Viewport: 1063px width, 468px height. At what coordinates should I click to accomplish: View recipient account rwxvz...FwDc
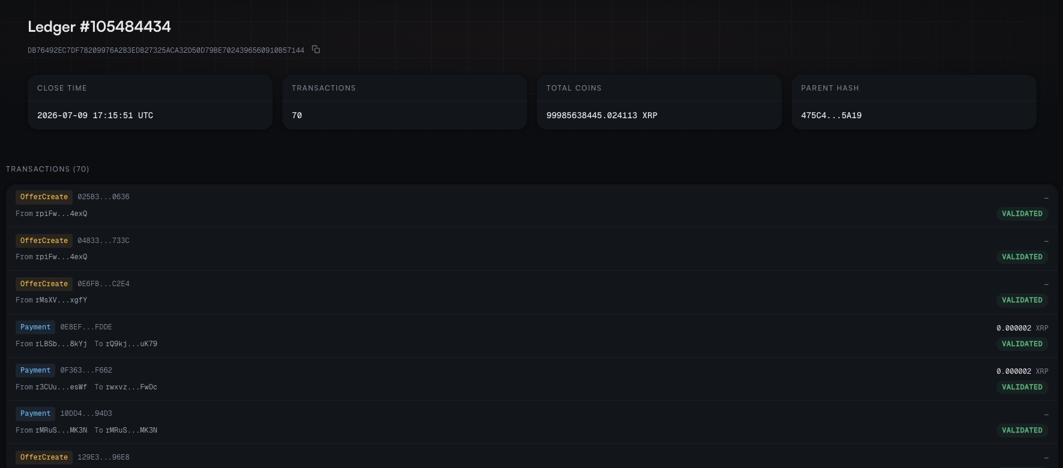coord(132,387)
